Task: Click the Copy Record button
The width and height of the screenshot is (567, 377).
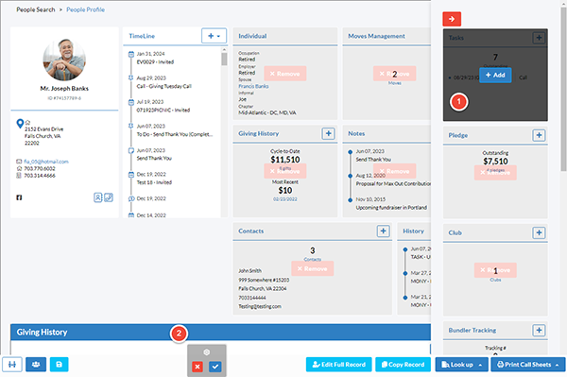Action: pyautogui.click(x=403, y=365)
